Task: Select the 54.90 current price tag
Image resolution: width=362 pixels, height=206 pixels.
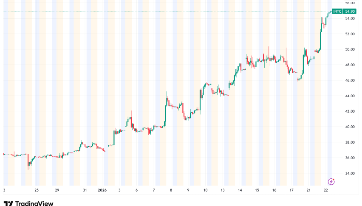Action: click(x=350, y=11)
